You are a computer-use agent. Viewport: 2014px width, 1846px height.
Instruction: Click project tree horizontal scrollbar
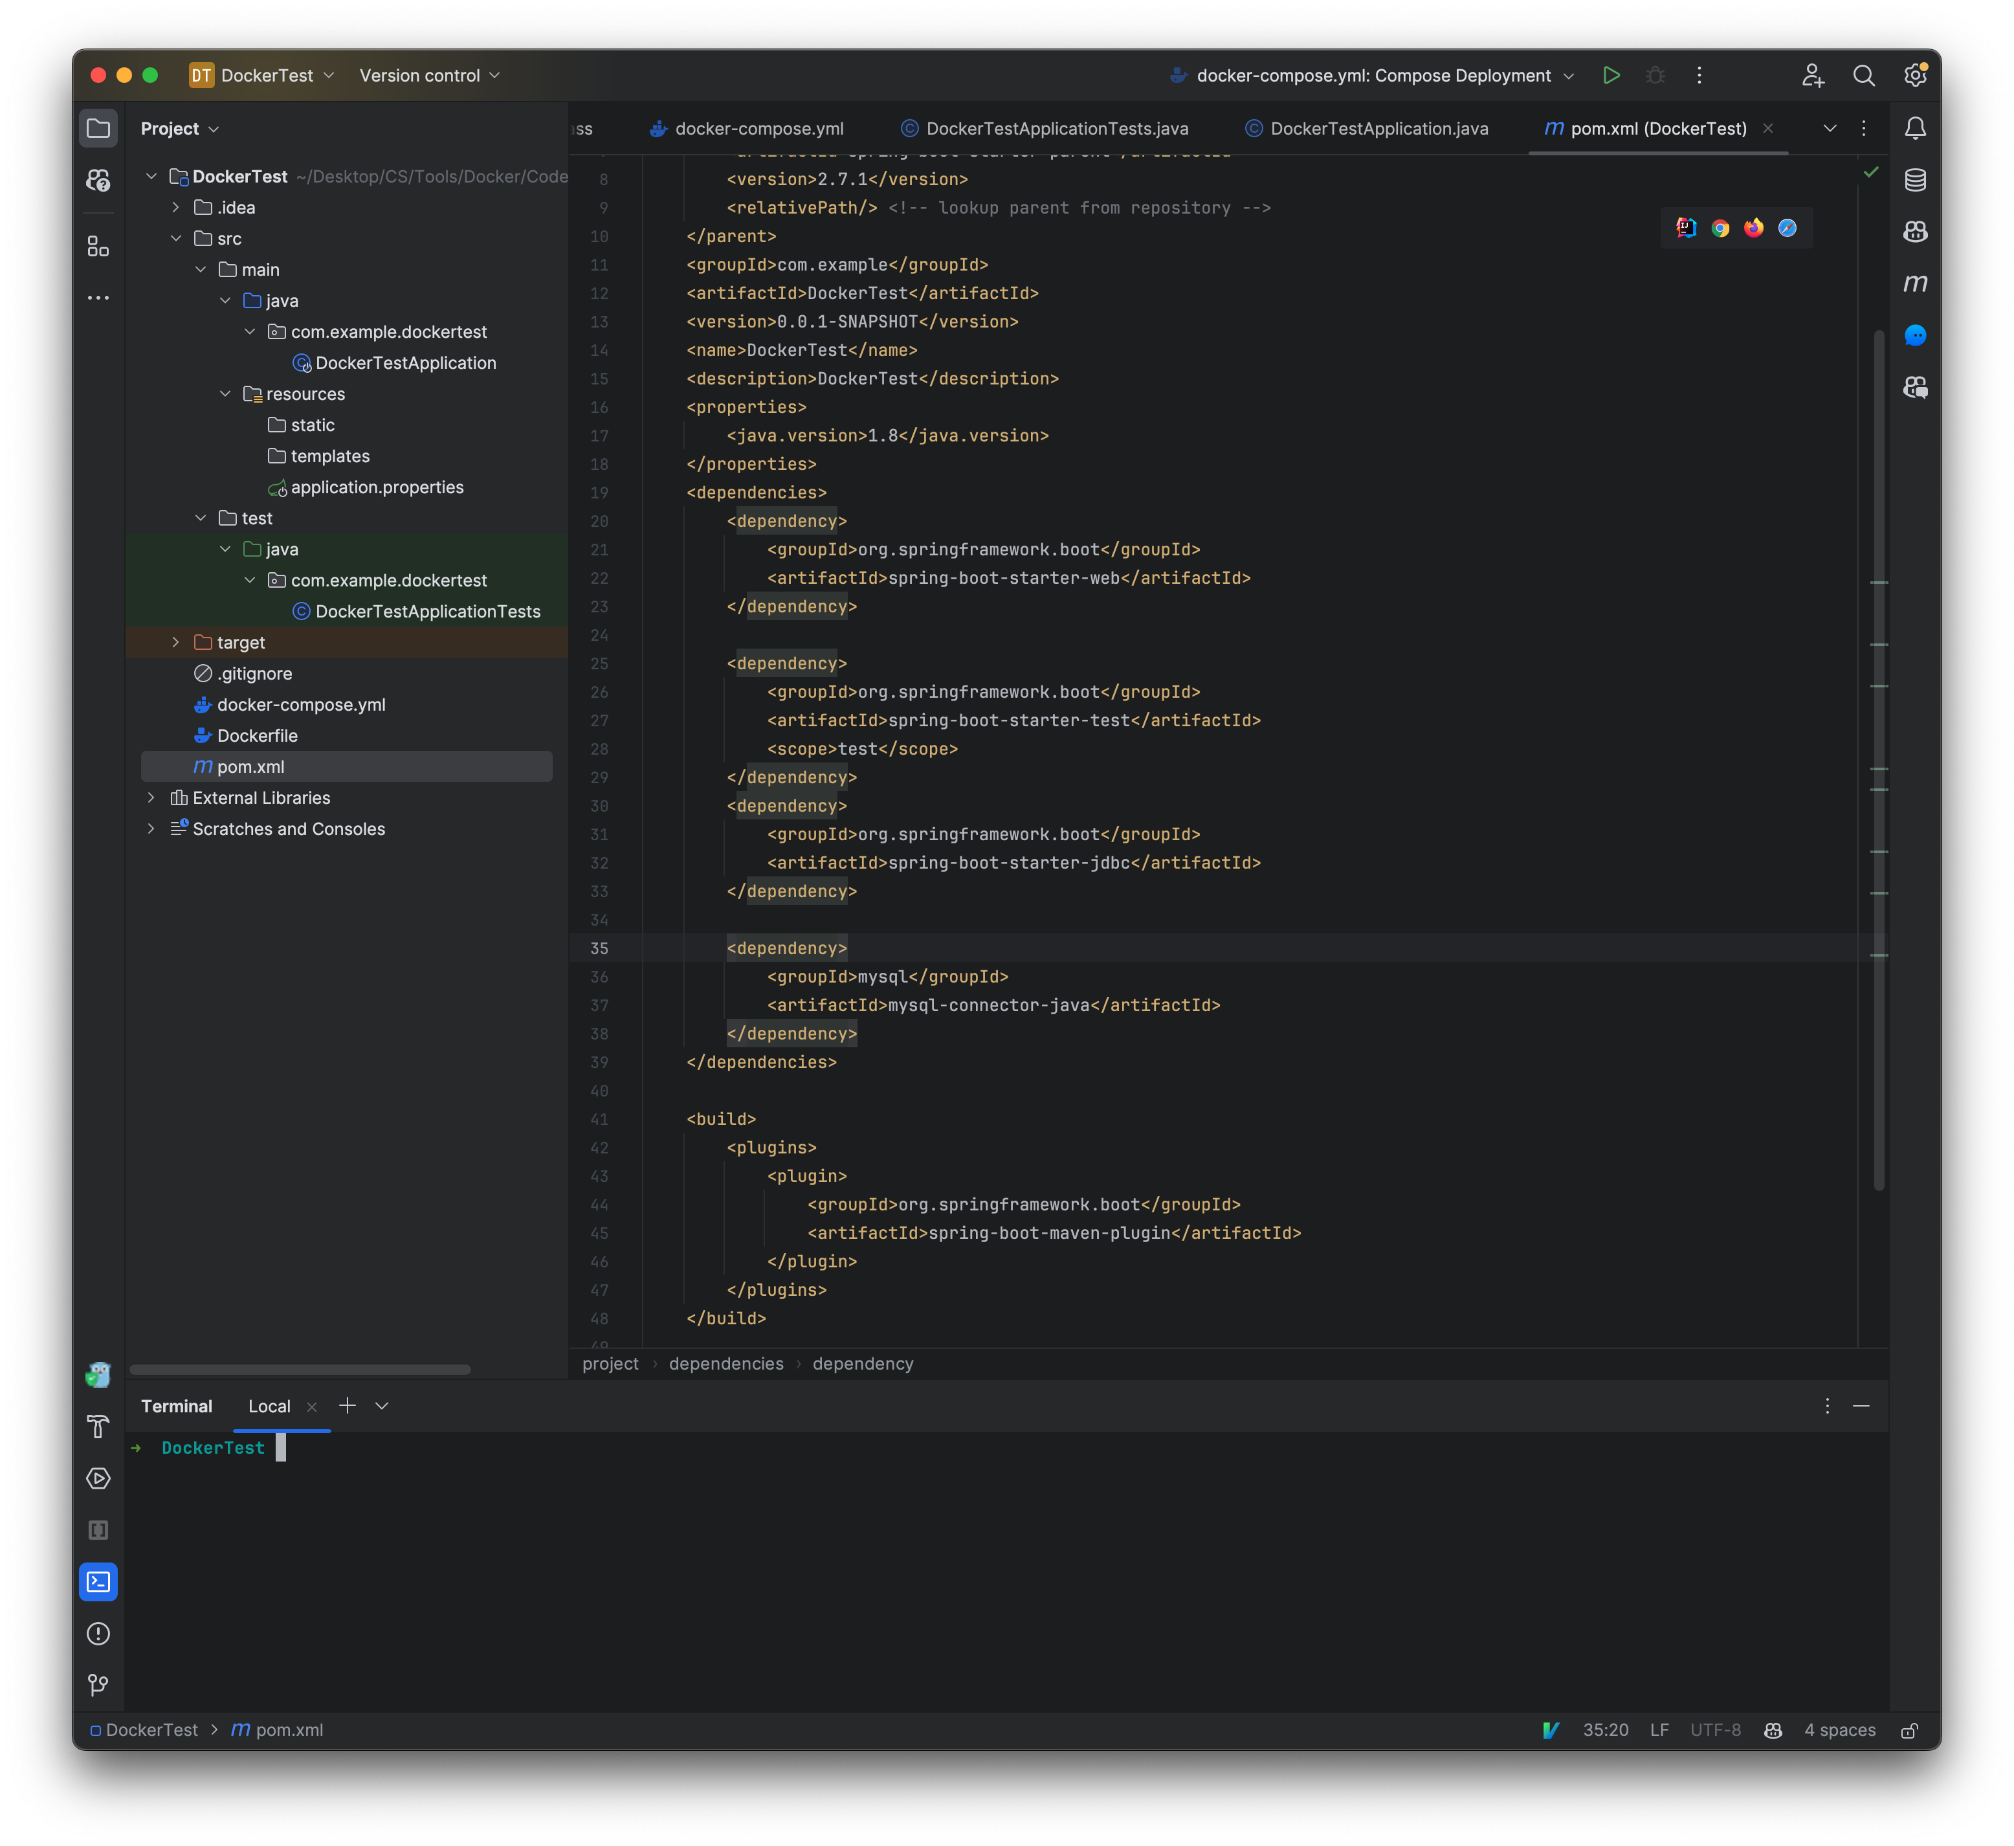300,1370
